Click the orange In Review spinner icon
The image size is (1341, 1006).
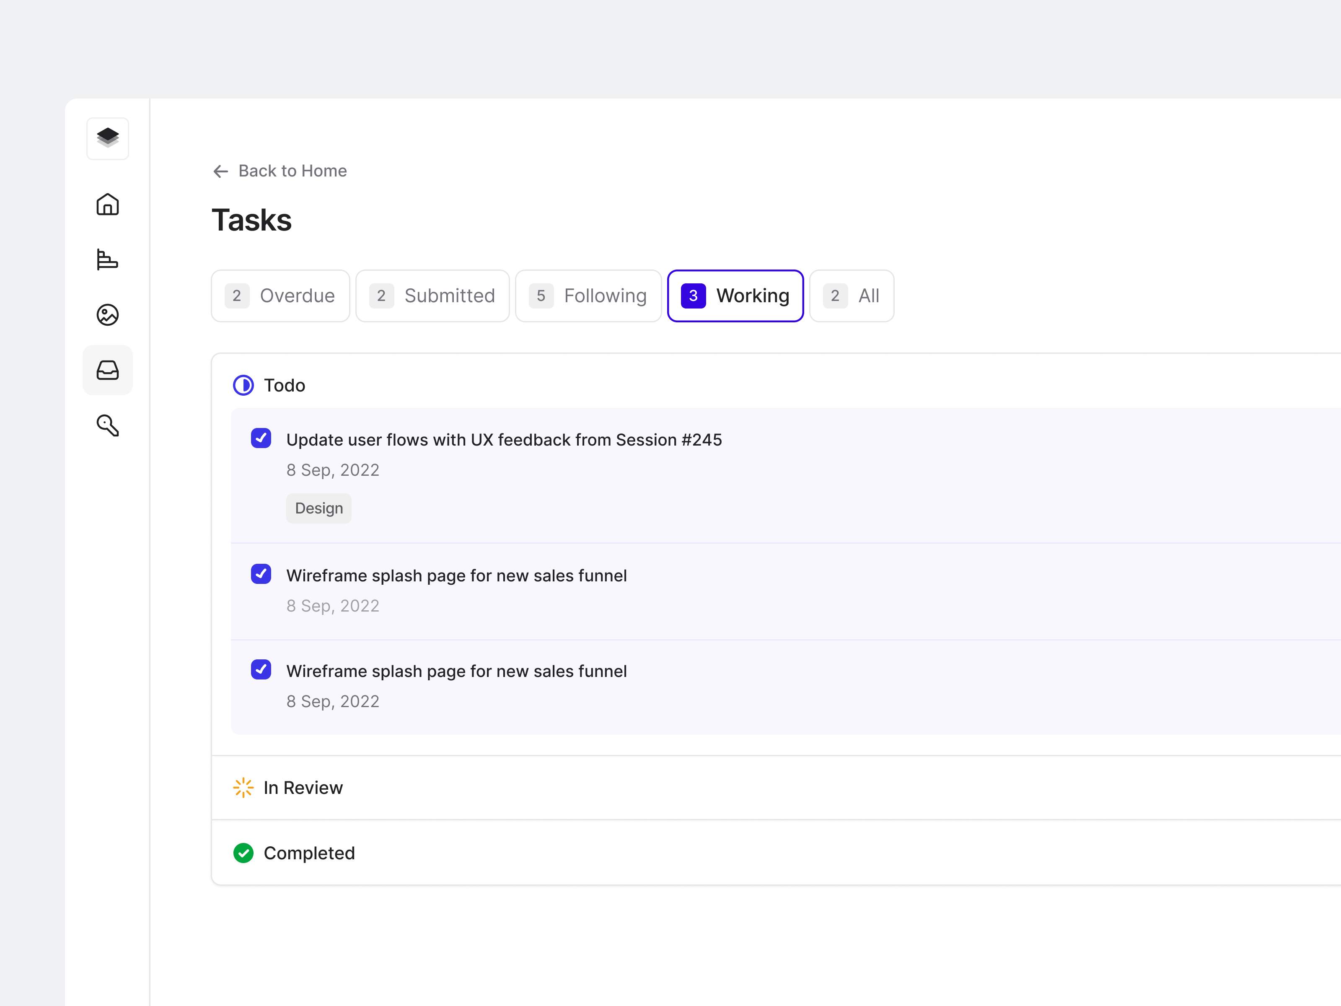point(243,787)
